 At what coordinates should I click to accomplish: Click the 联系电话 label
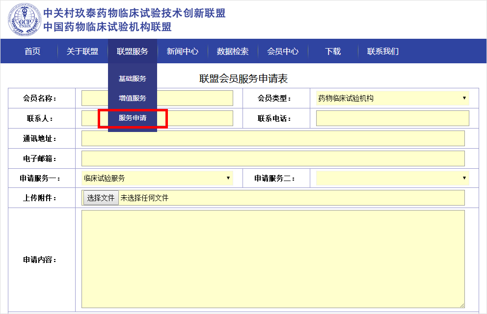(x=274, y=119)
